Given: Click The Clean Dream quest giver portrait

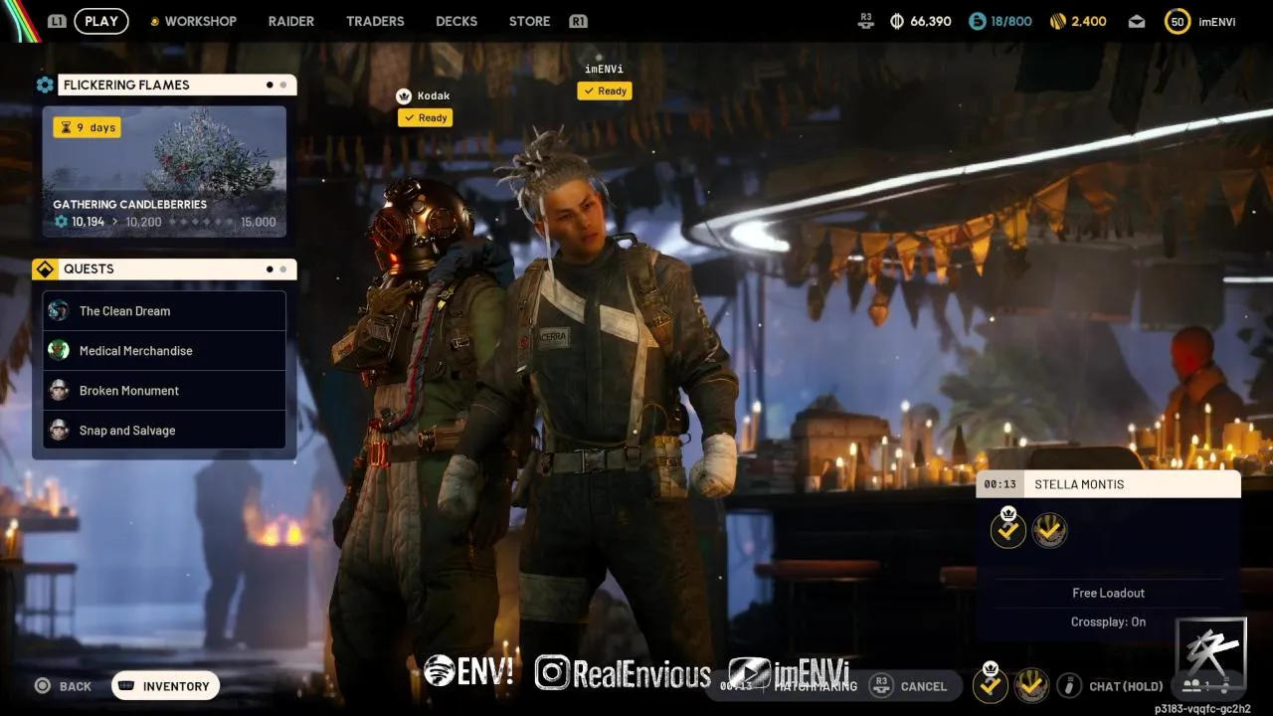Looking at the screenshot, I should 59,310.
